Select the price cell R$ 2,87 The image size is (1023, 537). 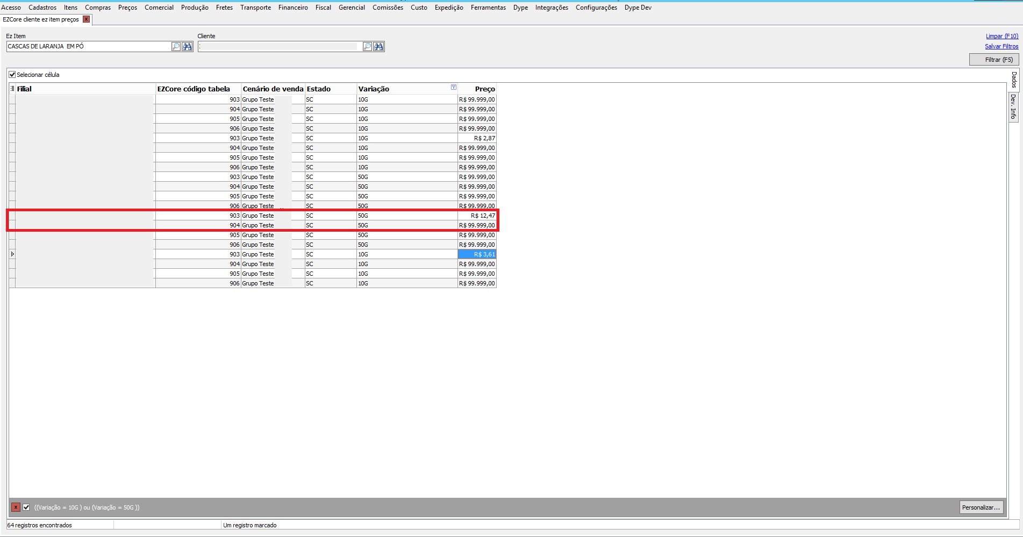tap(477, 138)
